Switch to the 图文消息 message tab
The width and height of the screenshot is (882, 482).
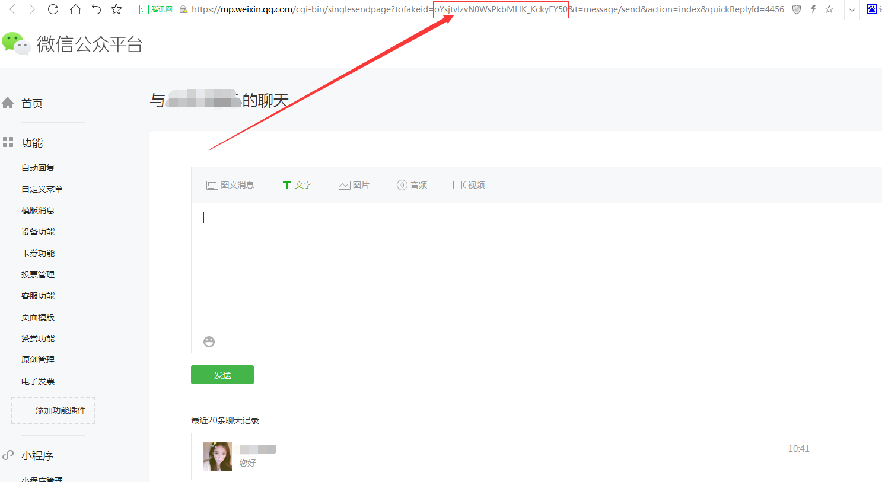230,185
